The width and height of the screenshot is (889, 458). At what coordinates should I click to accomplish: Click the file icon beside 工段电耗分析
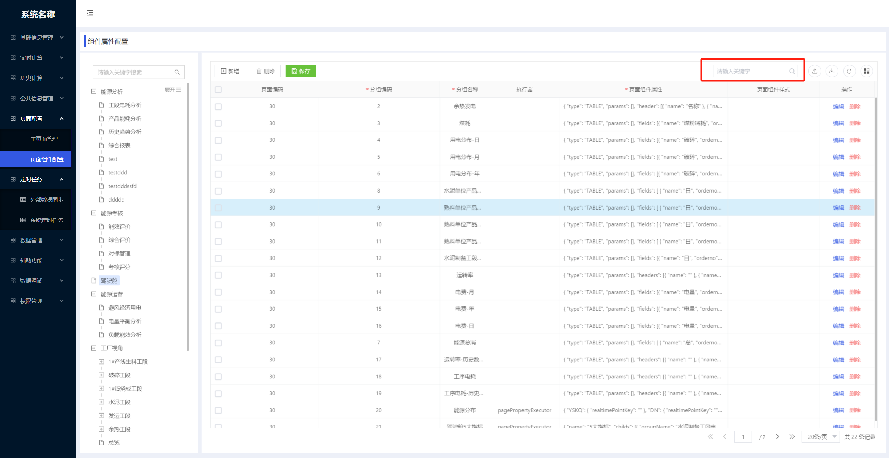pos(101,105)
